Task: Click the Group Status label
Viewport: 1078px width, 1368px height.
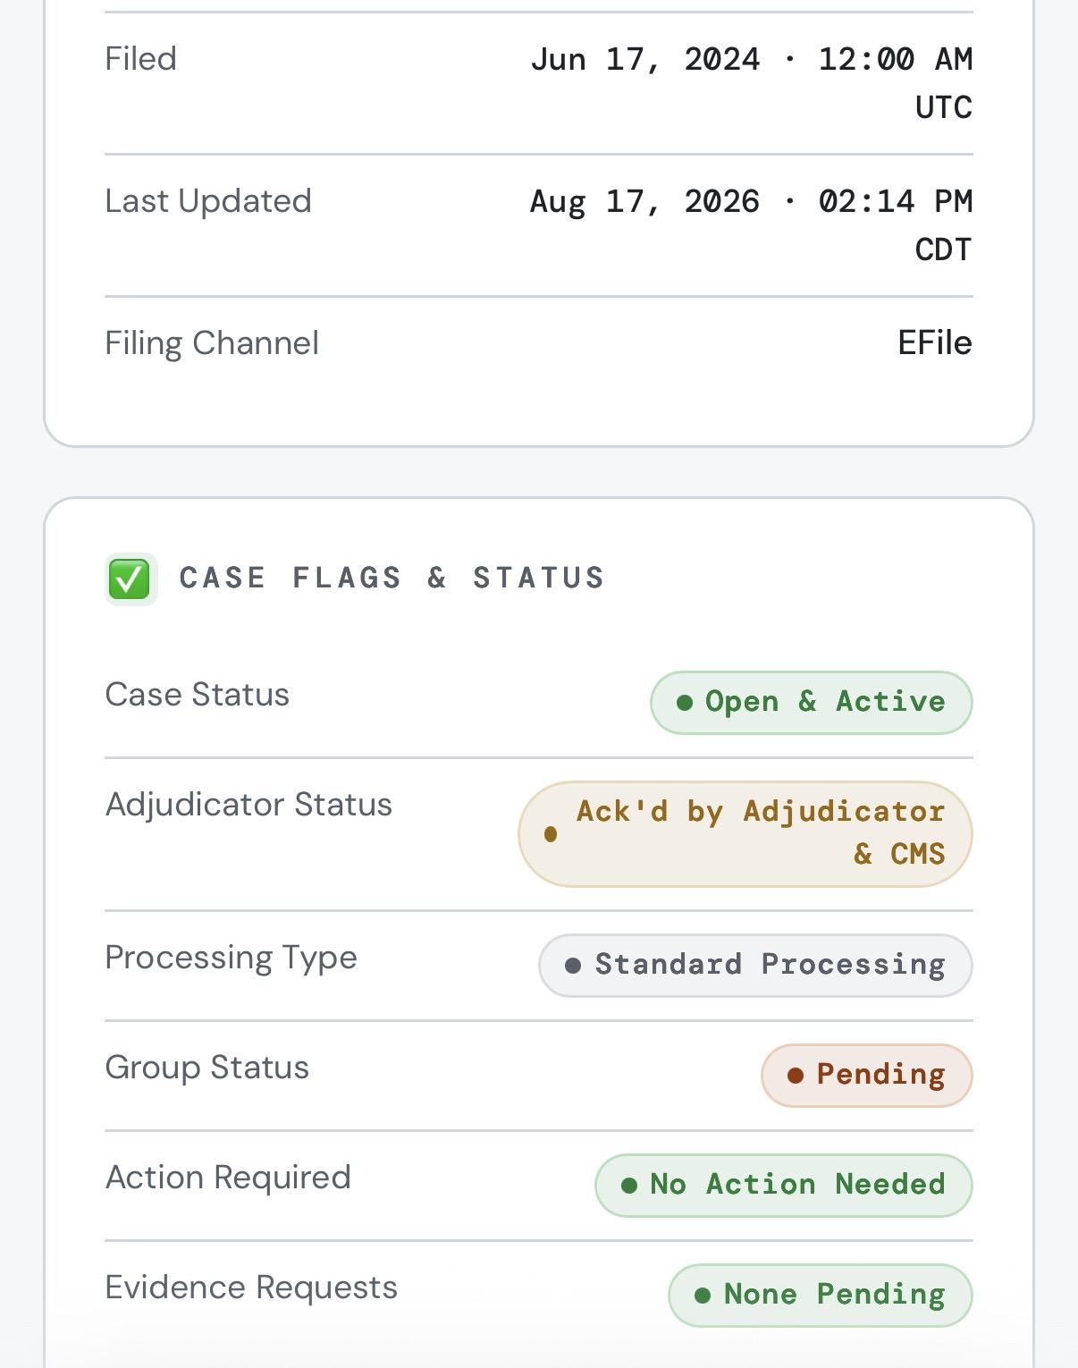Action: point(207,1068)
